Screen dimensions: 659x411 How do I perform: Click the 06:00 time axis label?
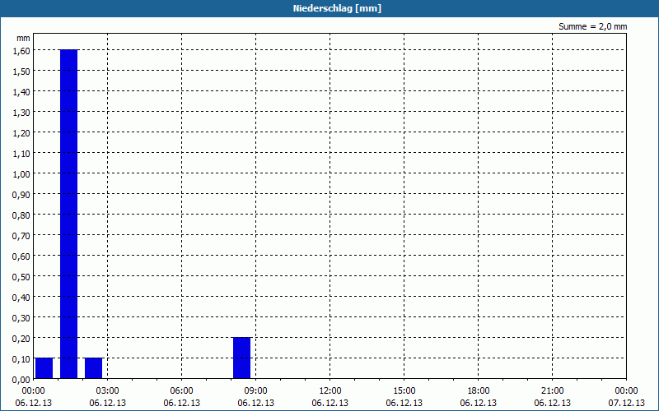(x=181, y=391)
